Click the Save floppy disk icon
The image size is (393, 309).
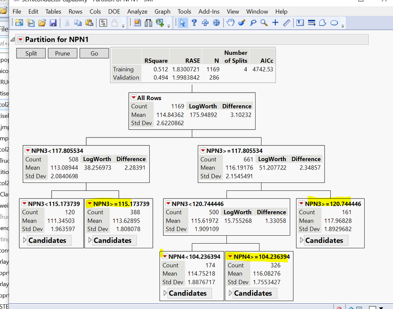click(x=53, y=23)
